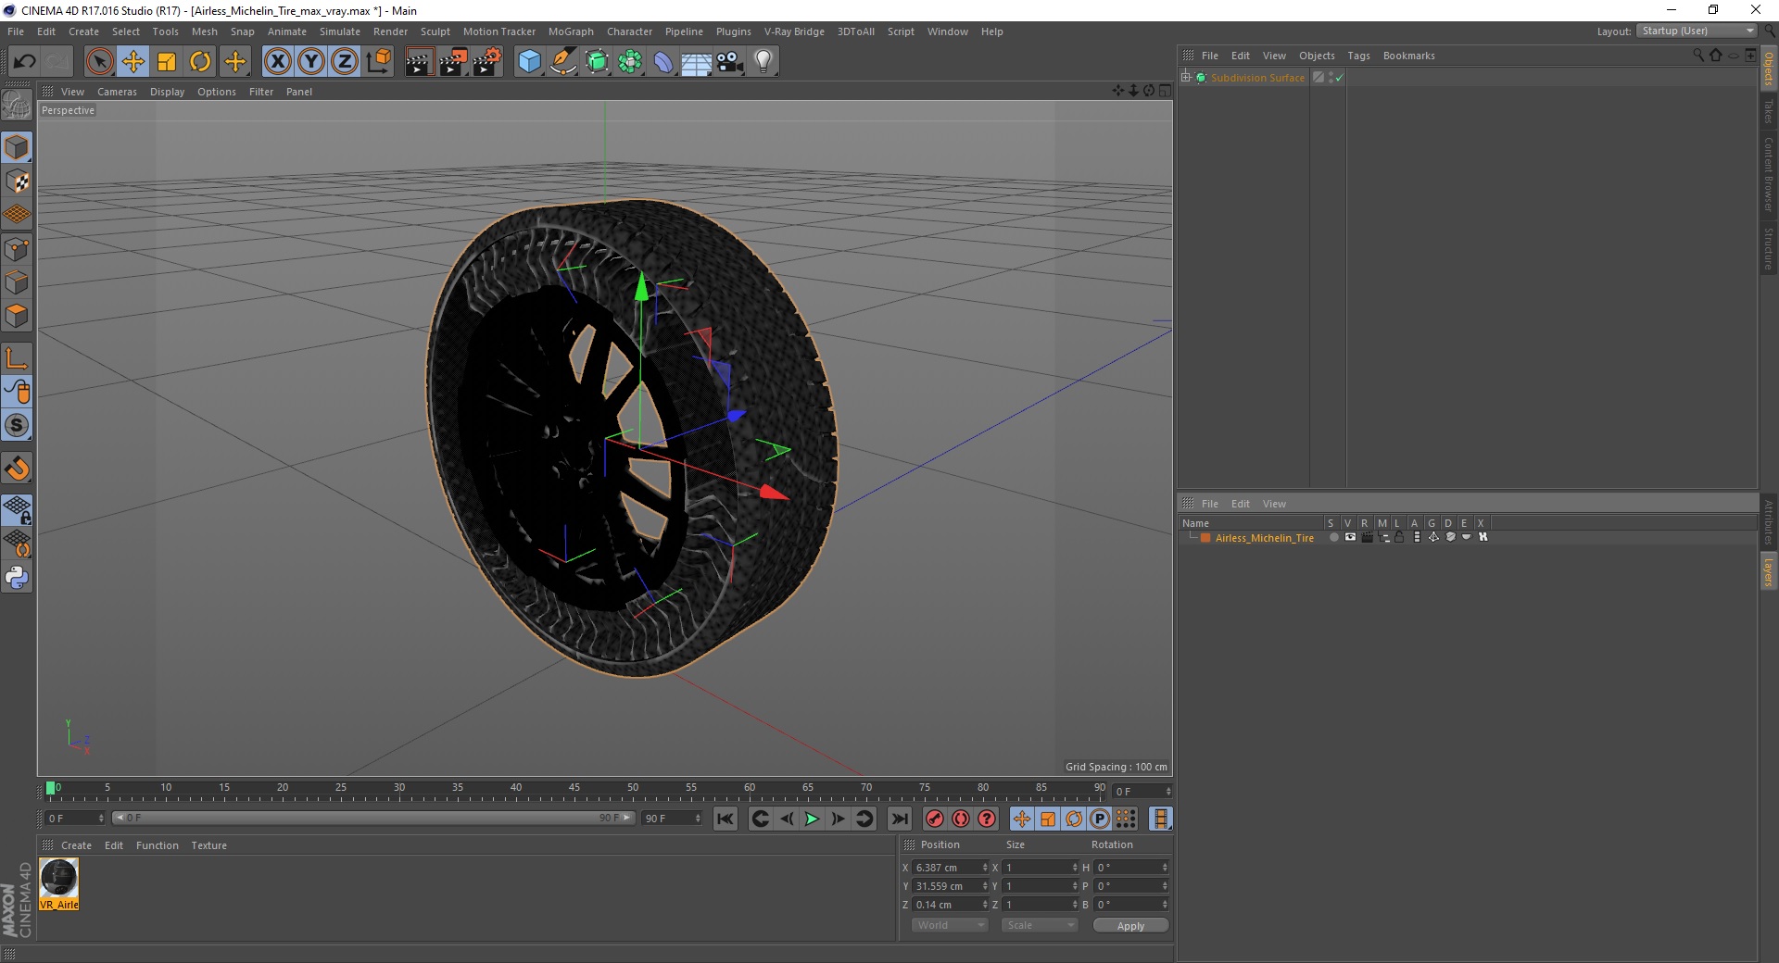
Task: Toggle X axis lock
Action: [x=277, y=62]
